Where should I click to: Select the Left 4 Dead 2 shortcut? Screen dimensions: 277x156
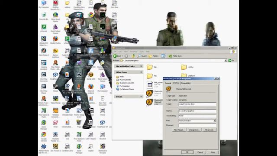point(91,136)
